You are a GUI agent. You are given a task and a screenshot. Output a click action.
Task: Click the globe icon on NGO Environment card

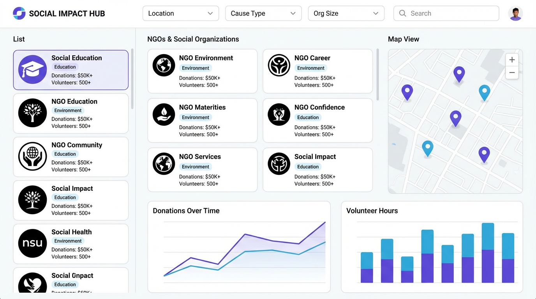(164, 65)
